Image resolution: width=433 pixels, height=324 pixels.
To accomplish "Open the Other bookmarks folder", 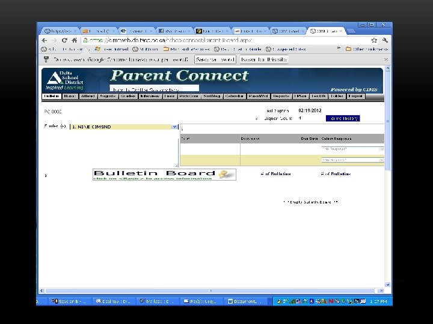I will pos(367,49).
